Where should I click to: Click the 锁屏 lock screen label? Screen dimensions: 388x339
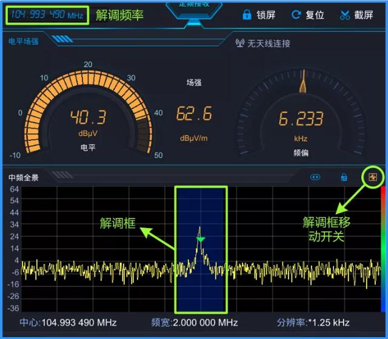(266, 15)
